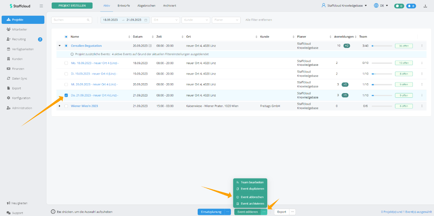
Task: Check the Mi. 20.09.2023 event checkbox
Action: click(66, 84)
